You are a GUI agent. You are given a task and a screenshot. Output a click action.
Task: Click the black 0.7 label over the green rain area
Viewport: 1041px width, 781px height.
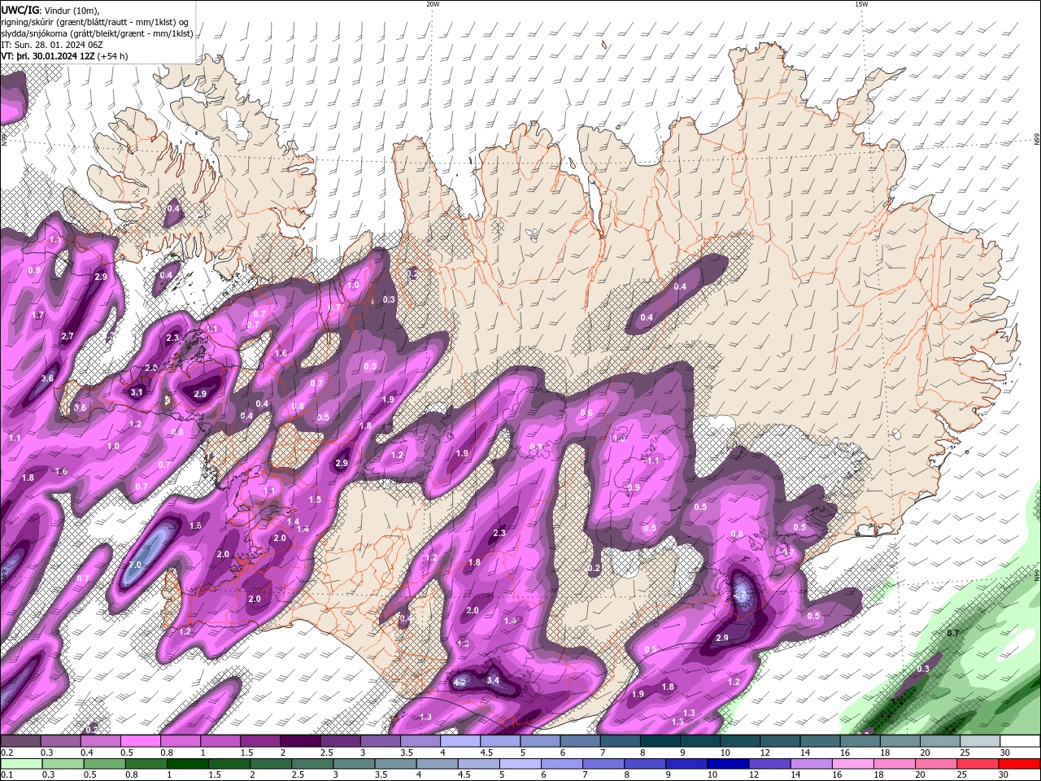click(x=953, y=632)
